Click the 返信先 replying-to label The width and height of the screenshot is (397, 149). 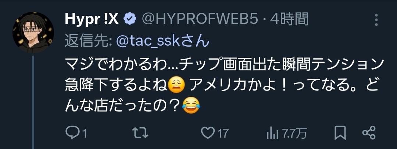[x=88, y=41]
